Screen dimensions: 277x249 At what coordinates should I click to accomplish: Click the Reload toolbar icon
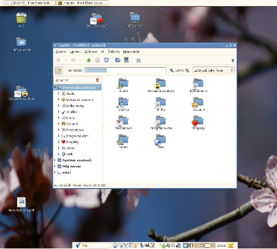tap(106, 60)
